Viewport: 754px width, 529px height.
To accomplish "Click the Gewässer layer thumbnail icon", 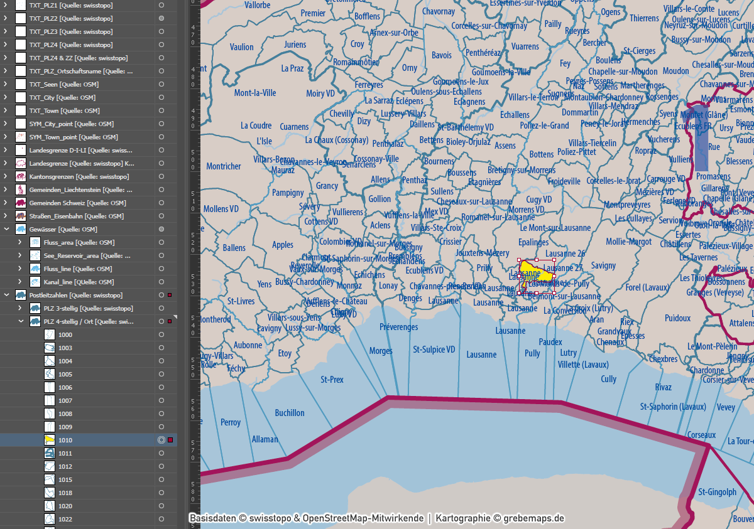I will click(x=20, y=229).
